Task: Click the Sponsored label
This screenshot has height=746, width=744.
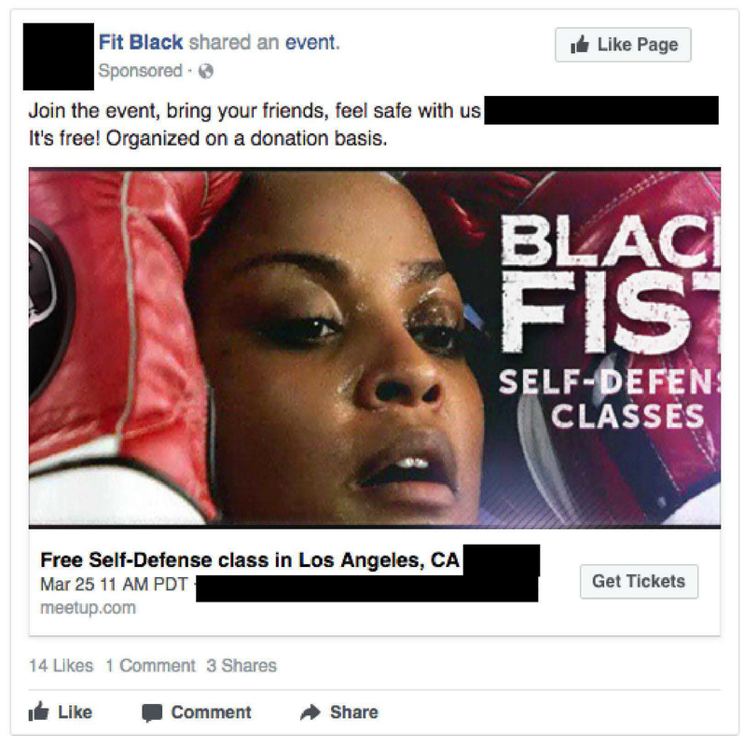Action: 141,71
